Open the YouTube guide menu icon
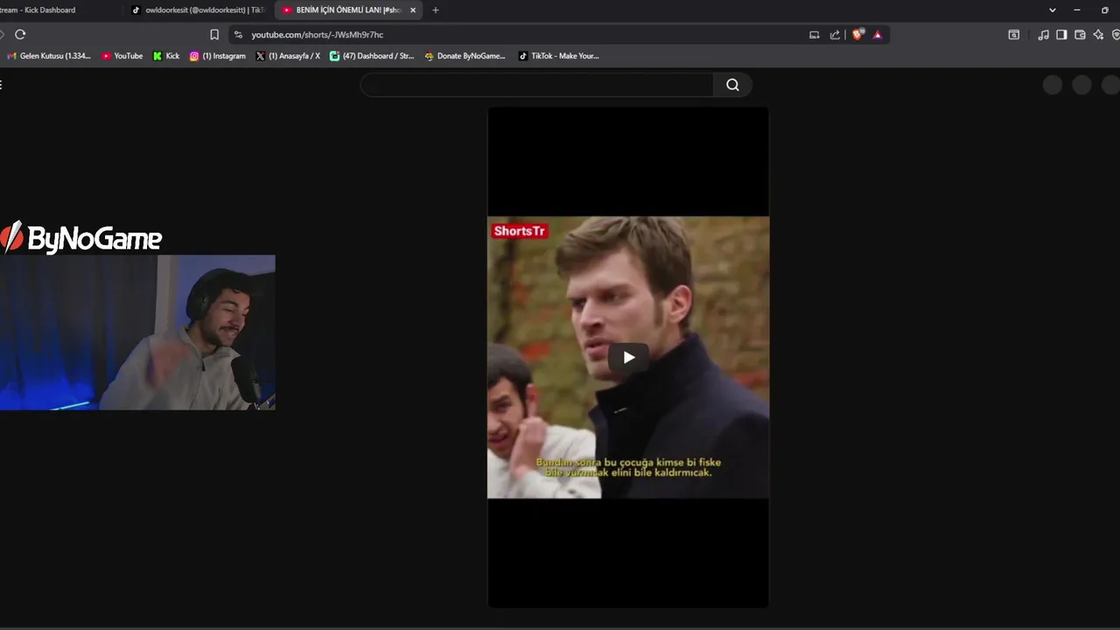 tap(2, 85)
